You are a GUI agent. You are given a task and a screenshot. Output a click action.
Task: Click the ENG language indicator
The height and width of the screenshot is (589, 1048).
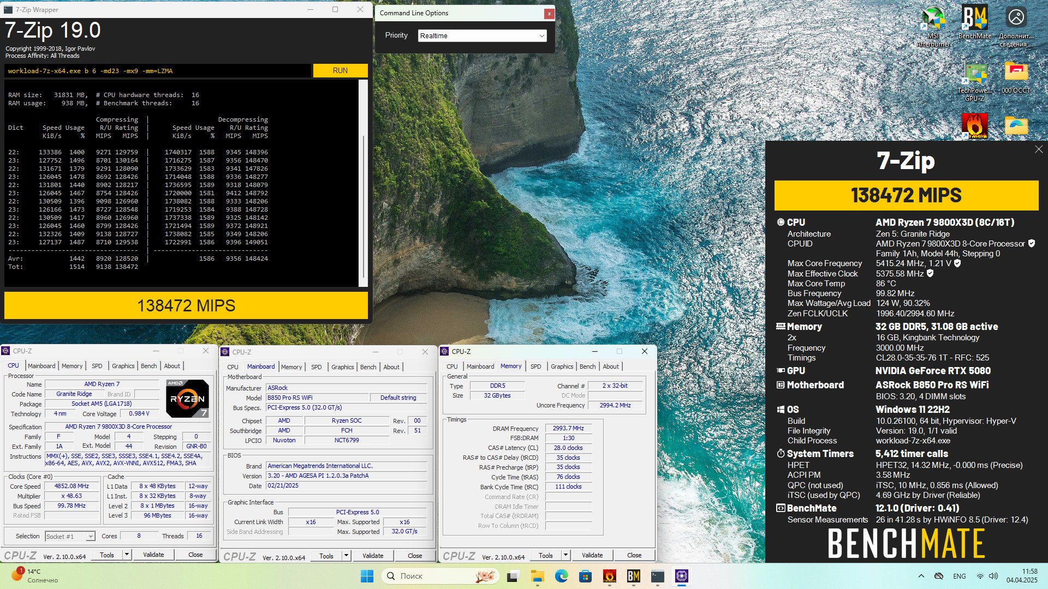[959, 576]
